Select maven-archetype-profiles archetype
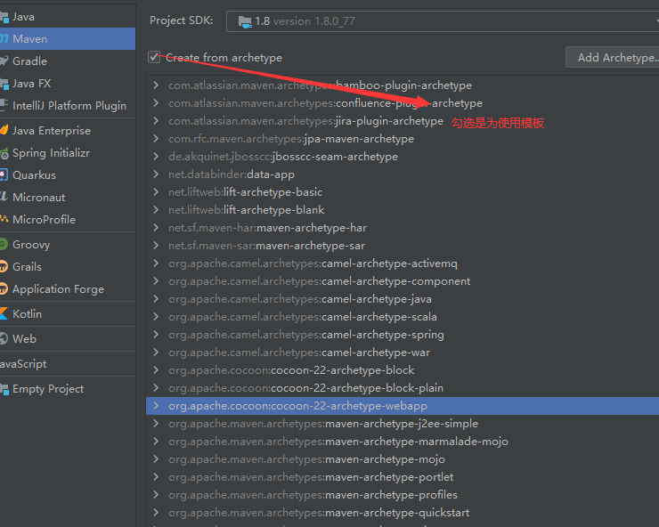 coord(403,495)
